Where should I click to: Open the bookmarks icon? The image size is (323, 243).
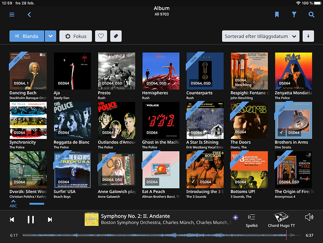click(x=276, y=15)
